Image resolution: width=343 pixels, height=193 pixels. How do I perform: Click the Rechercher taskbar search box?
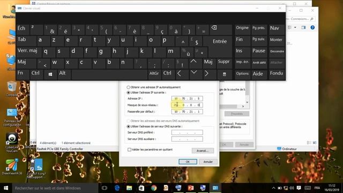coord(55,188)
